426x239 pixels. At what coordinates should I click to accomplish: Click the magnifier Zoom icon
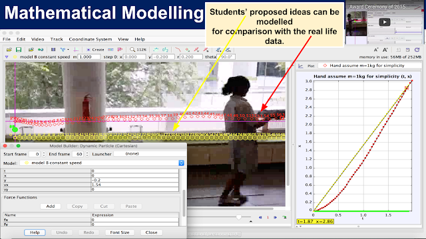point(132,50)
